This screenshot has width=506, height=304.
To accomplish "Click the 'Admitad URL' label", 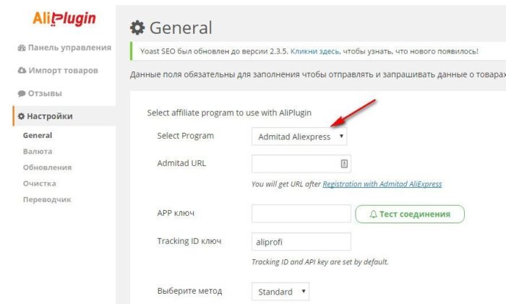I will (181, 163).
